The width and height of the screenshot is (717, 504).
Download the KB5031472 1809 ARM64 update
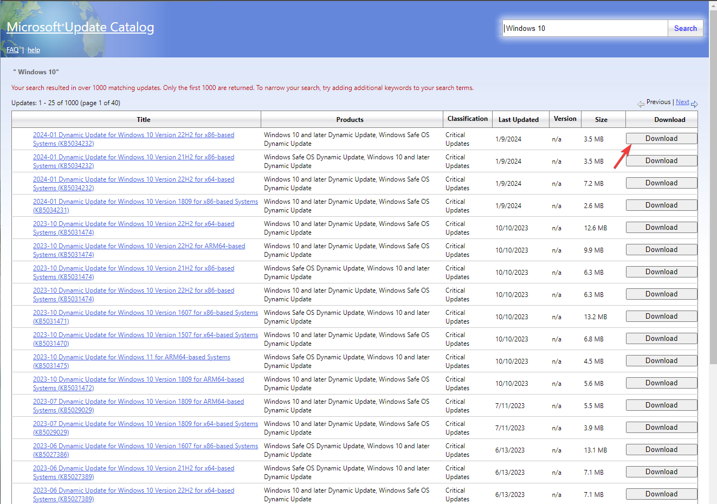pos(661,383)
